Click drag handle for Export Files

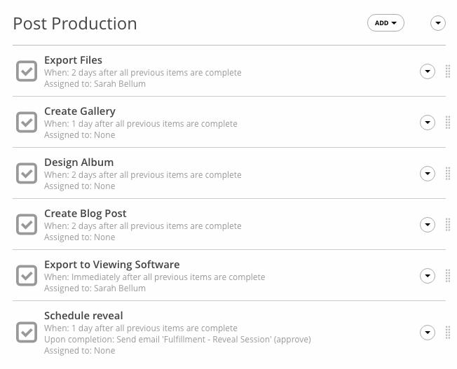click(x=448, y=71)
